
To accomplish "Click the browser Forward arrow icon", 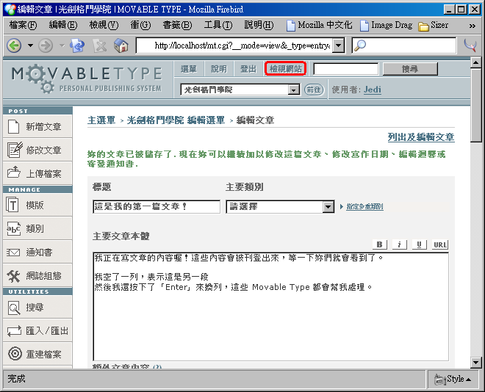I will (x=46, y=46).
